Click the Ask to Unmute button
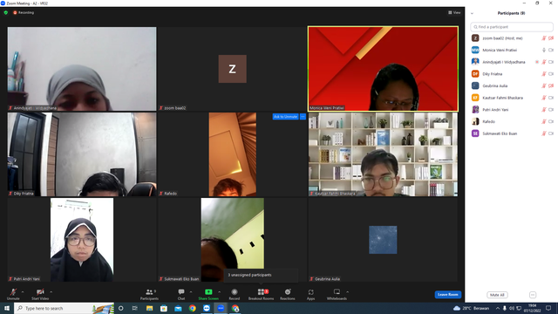 coord(285,116)
